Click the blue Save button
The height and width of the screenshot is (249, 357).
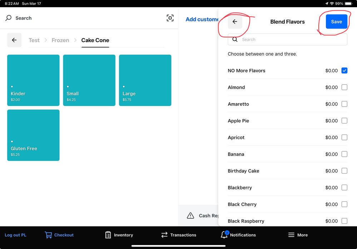336,22
